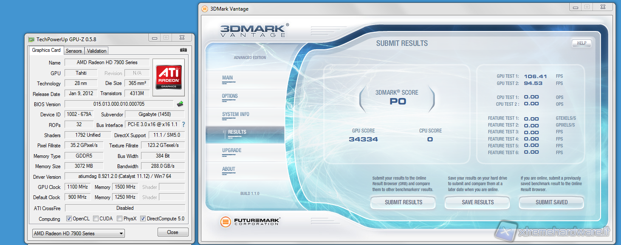
Task: Click the bus interface question mark icon
Action: (183, 125)
